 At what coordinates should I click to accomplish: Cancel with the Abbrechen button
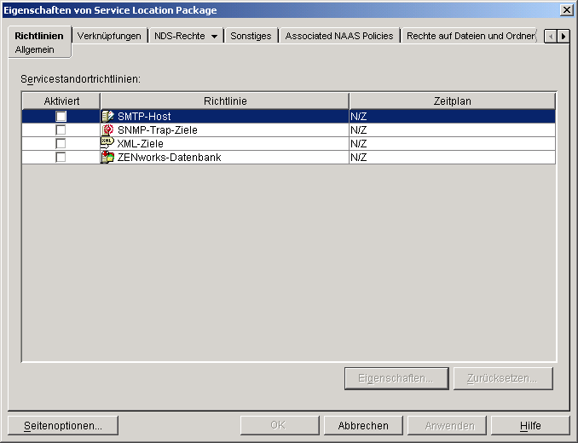pos(363,426)
